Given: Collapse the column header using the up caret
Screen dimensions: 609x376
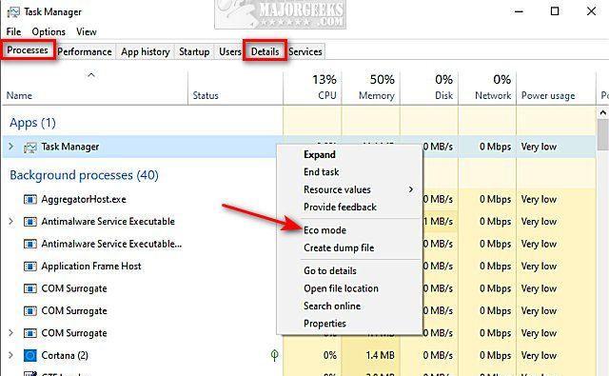Looking at the screenshot, I should pos(91,75).
